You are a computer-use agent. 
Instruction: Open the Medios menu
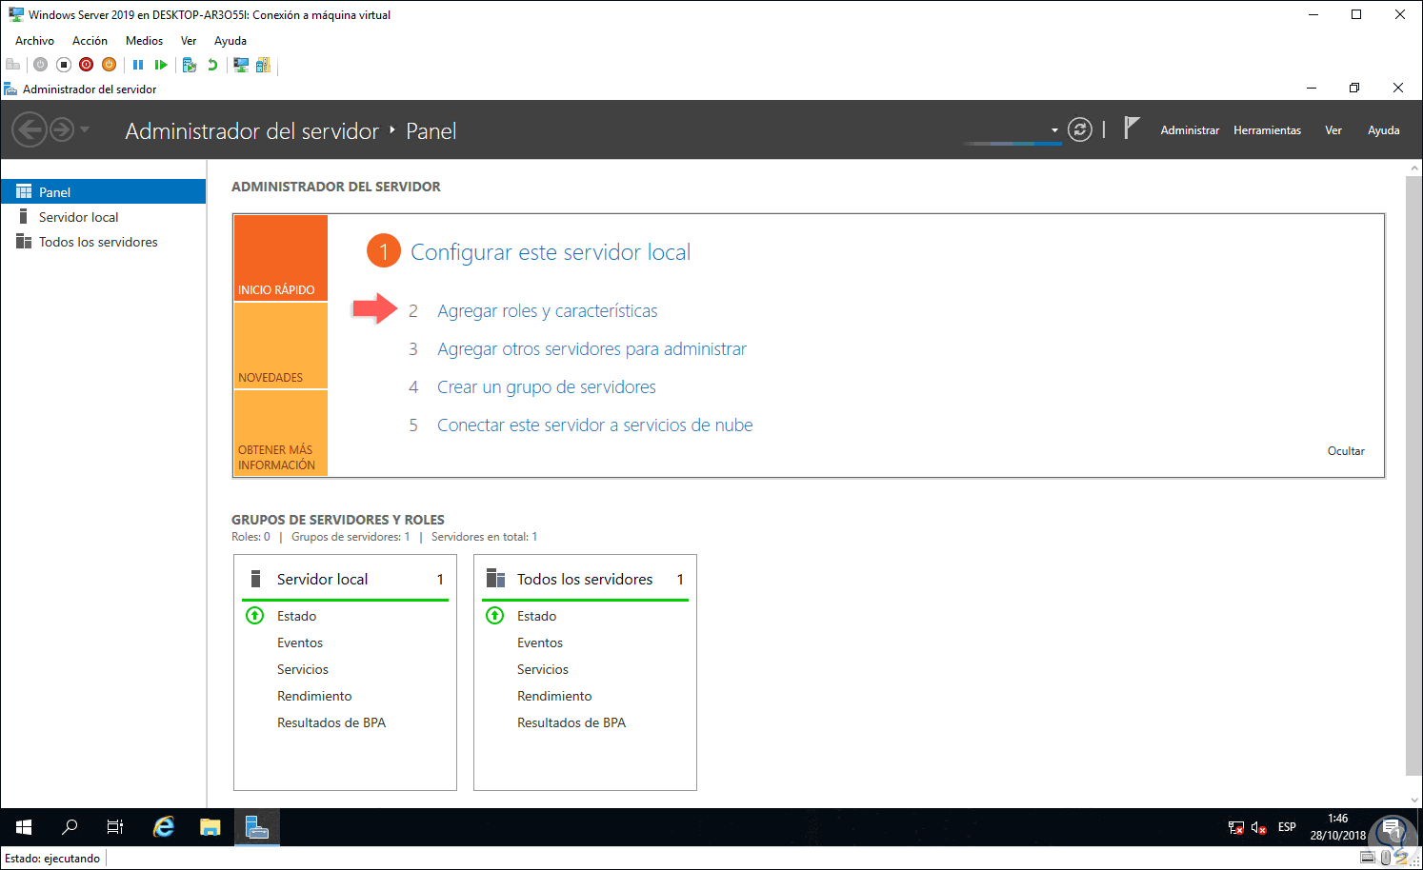(x=144, y=41)
